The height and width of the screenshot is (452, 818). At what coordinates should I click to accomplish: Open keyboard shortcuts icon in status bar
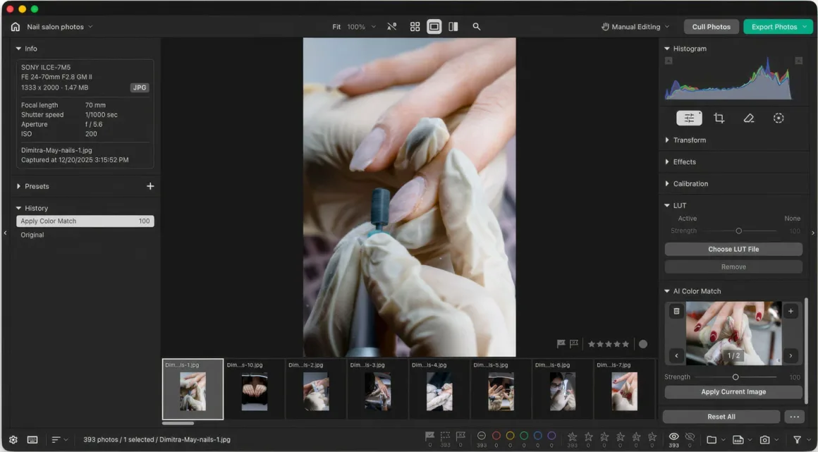pyautogui.click(x=32, y=440)
